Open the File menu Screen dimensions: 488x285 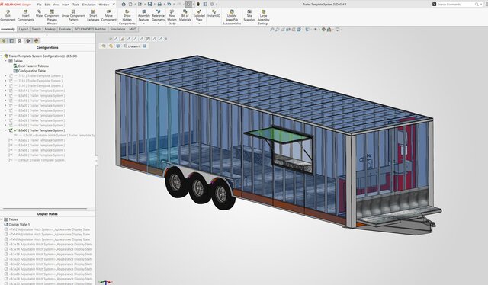[39, 5]
